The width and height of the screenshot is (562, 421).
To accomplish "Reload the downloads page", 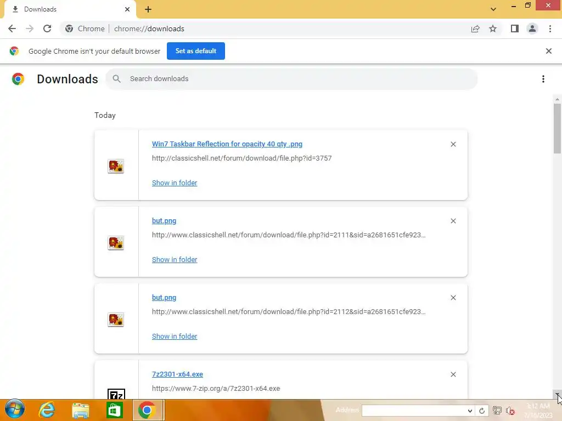I will coord(47,29).
